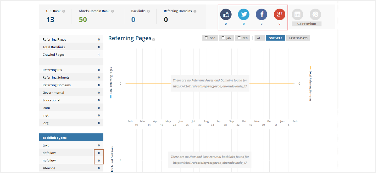Screen dimensions: 376x173
Task: Select the ALL time range tab
Action: [x=259, y=38]
